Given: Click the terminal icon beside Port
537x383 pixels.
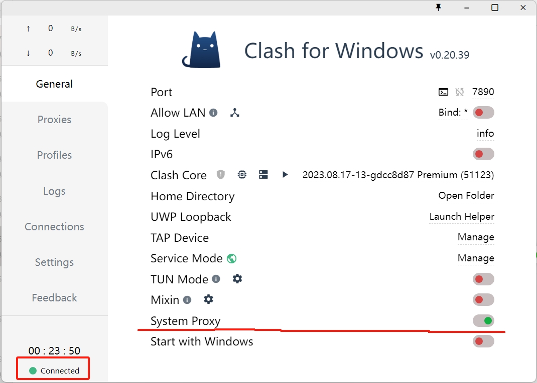Looking at the screenshot, I should [443, 92].
